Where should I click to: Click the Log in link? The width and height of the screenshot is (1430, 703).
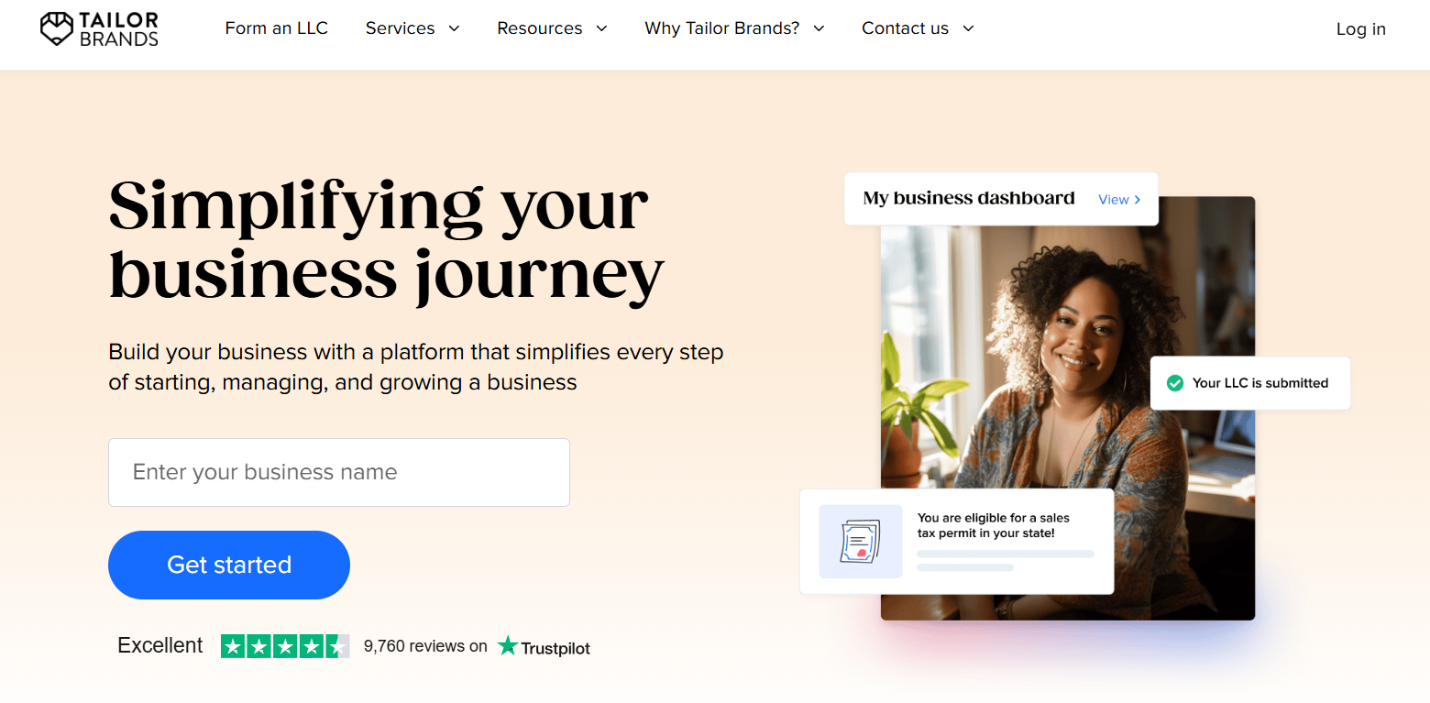pyautogui.click(x=1360, y=29)
